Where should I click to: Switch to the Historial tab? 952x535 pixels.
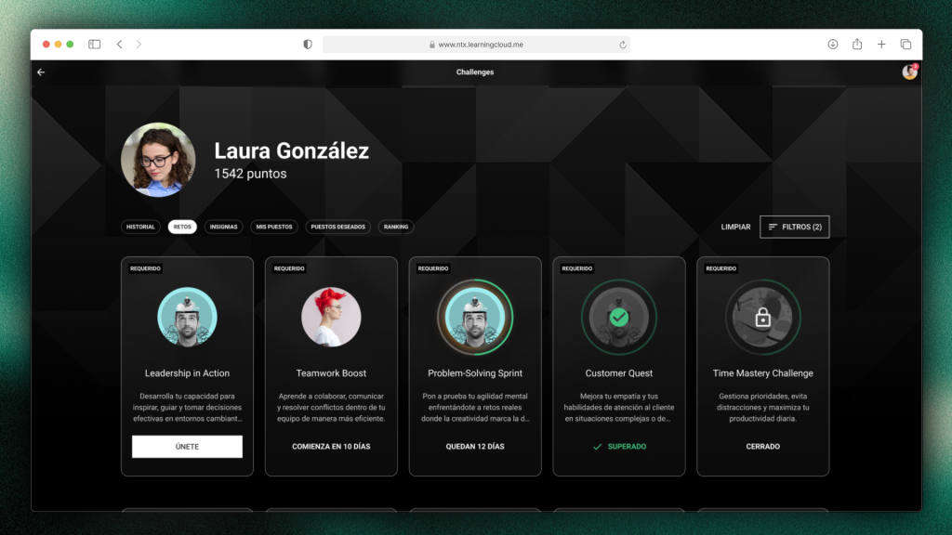coord(140,227)
